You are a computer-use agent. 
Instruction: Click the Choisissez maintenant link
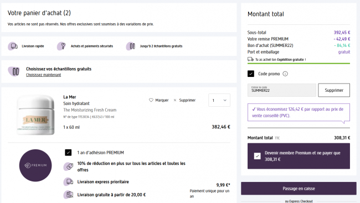(x=43, y=75)
